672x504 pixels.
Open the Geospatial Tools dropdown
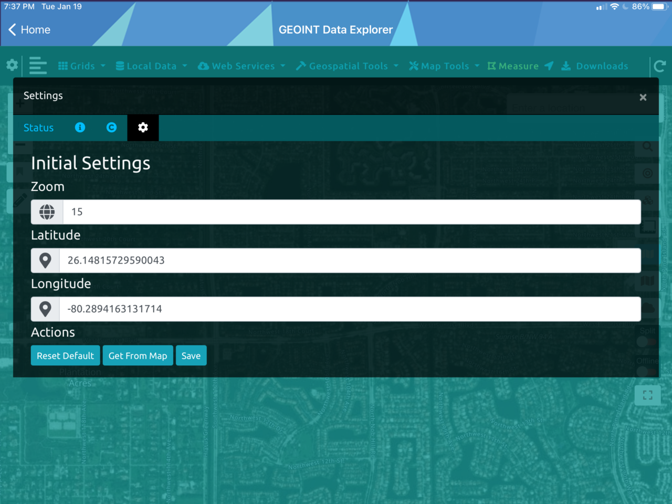(x=347, y=66)
